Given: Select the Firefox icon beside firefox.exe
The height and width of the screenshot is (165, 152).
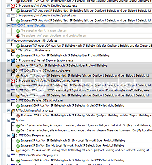Looking at the screenshot, I should coord(13,50).
